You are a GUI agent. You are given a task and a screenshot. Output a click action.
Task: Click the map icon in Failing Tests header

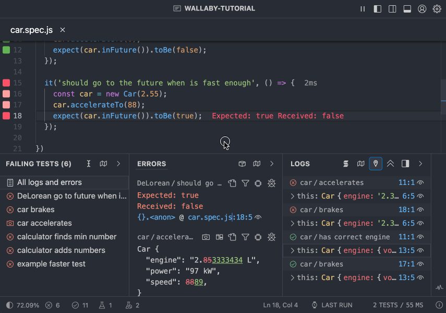tap(103, 164)
